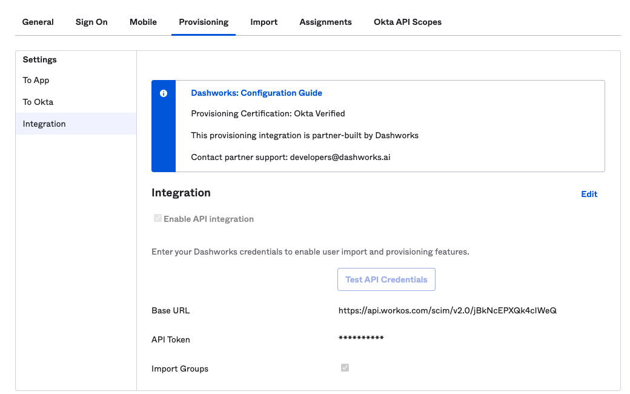Click Edit next to Integration heading
630x394 pixels.
pyautogui.click(x=589, y=194)
